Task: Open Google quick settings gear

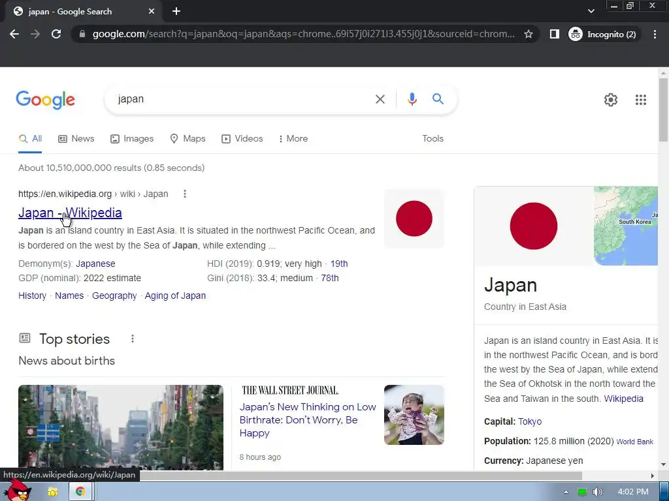Action: [x=611, y=100]
